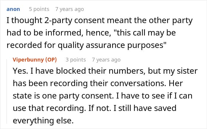Viewport: 207px width, 129px height.
Task: Click the line starting "had to be informed"
Action: coord(91,33)
